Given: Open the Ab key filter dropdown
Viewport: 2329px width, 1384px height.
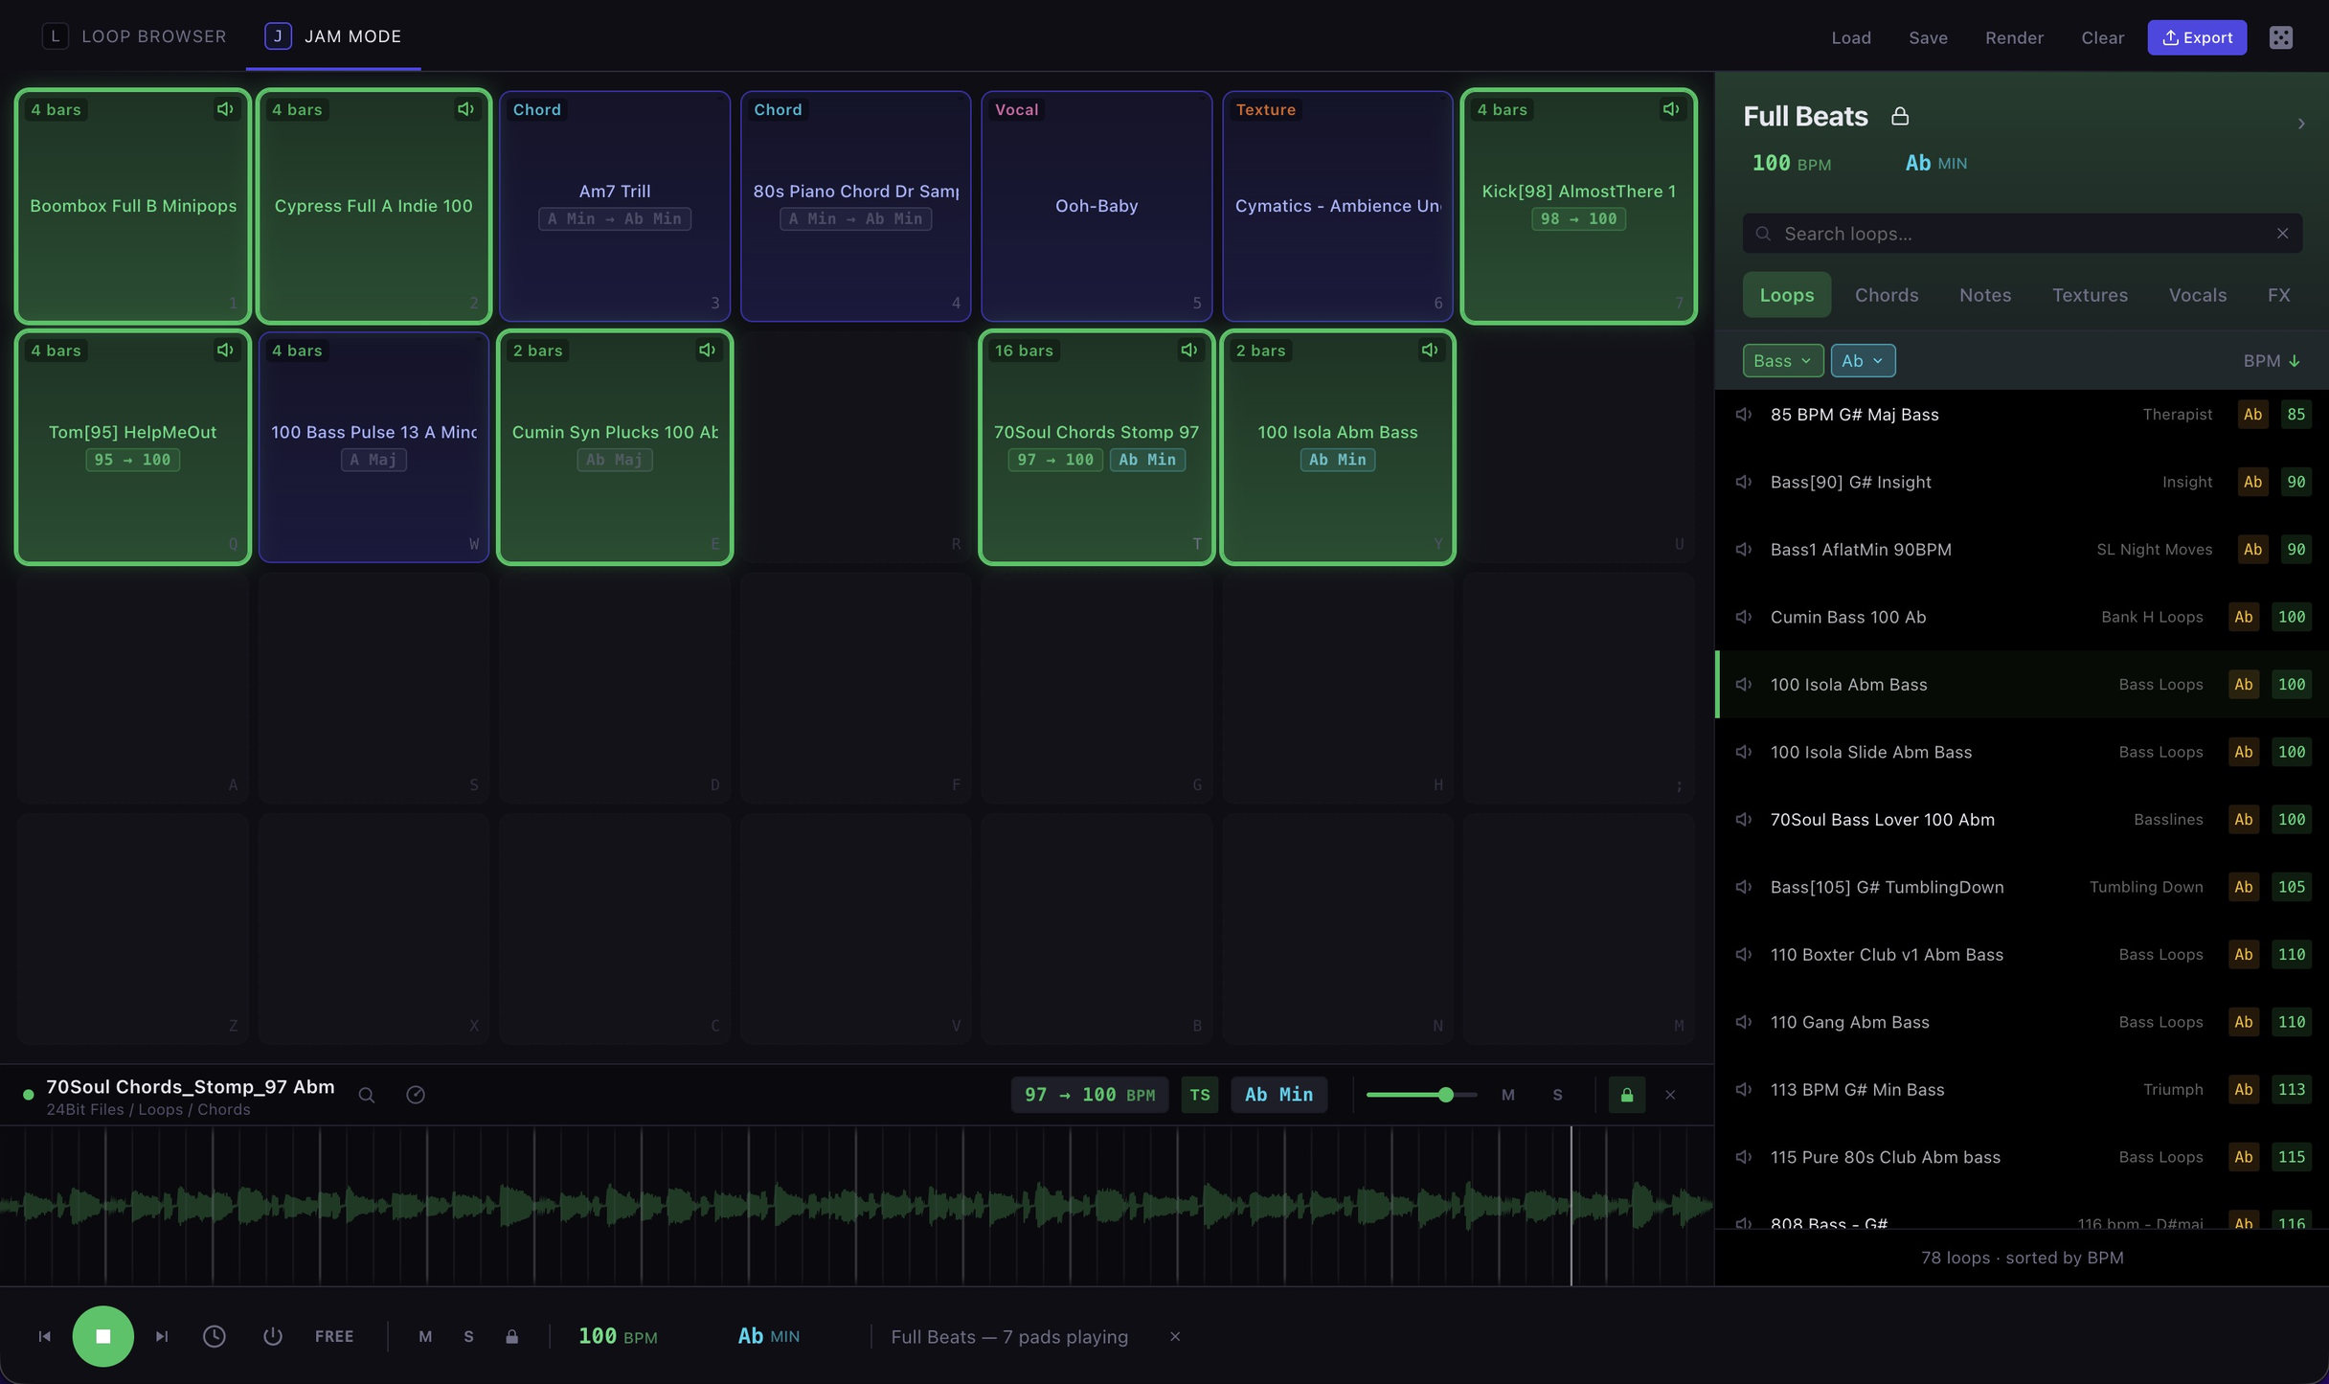Looking at the screenshot, I should point(1863,360).
